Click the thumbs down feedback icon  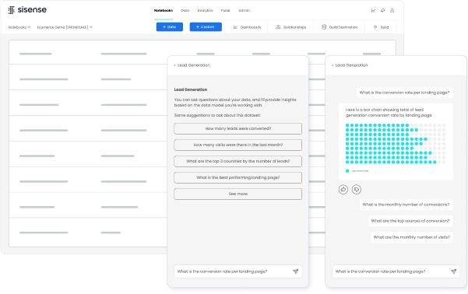click(357, 189)
